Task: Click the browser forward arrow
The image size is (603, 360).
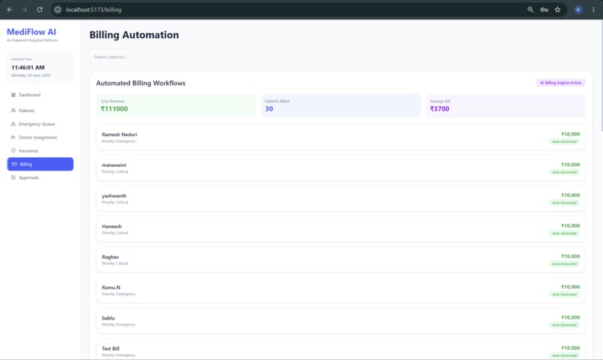Action: pyautogui.click(x=25, y=10)
